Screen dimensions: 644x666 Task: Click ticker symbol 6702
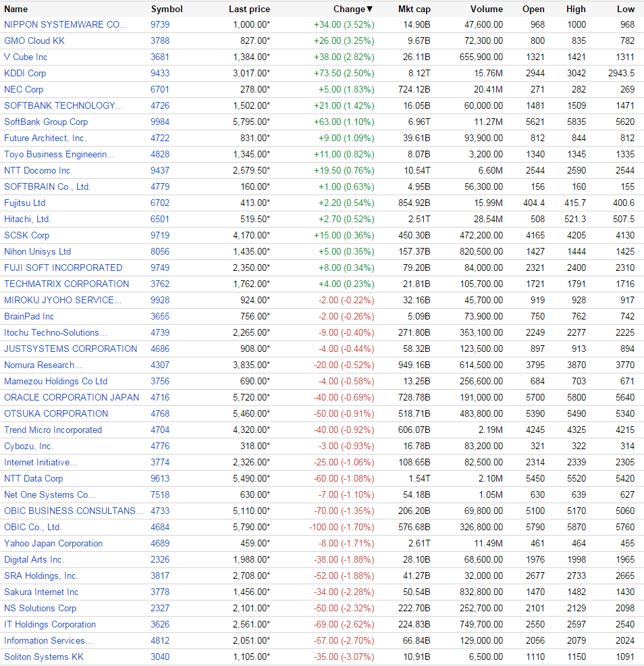pyautogui.click(x=160, y=203)
